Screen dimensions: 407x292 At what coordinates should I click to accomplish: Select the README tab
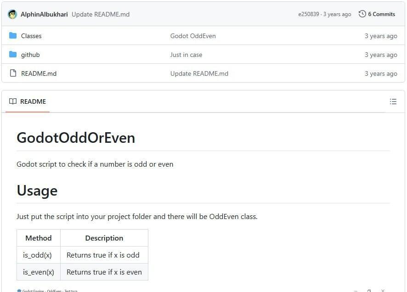pyautogui.click(x=28, y=101)
